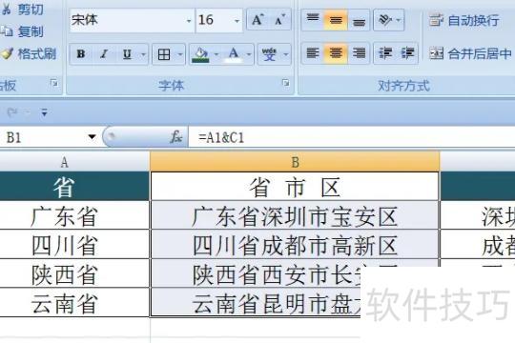The image size is (515, 343).
Task: Apply the font color A
Action: [234, 54]
